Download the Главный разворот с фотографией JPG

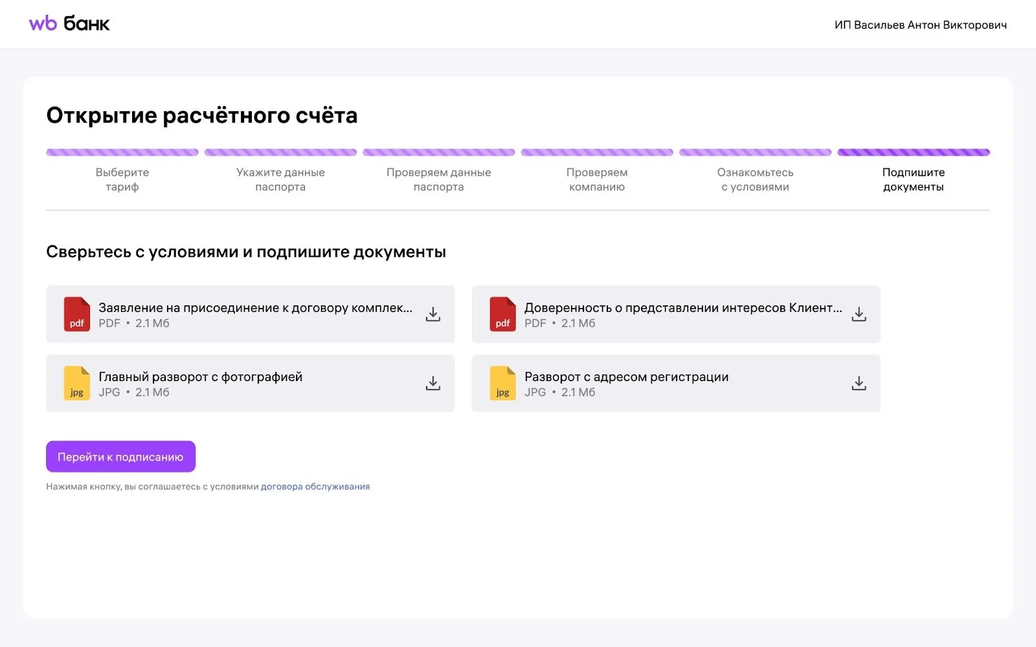pos(433,384)
